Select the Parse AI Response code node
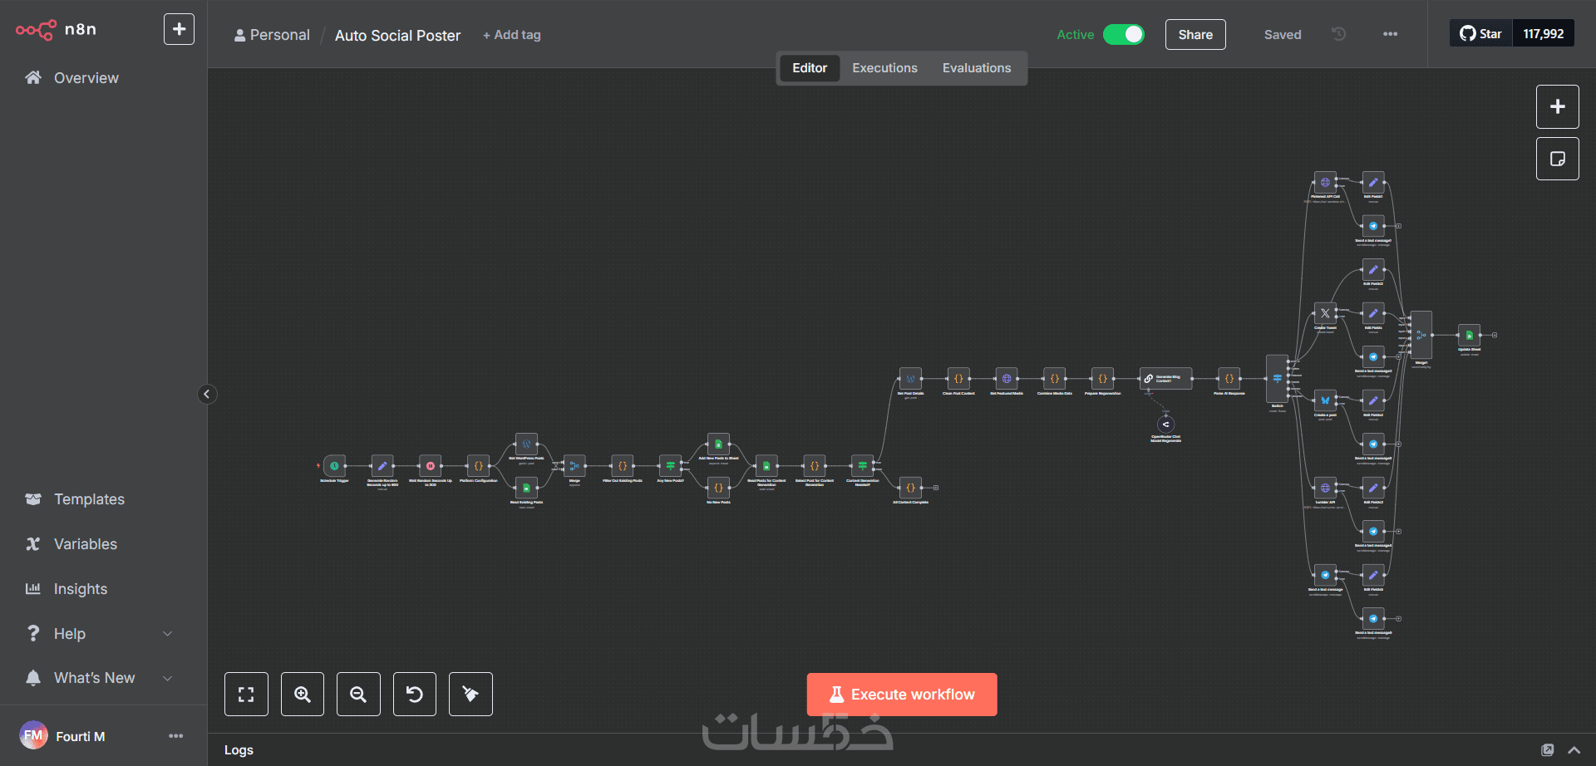 (x=1229, y=379)
